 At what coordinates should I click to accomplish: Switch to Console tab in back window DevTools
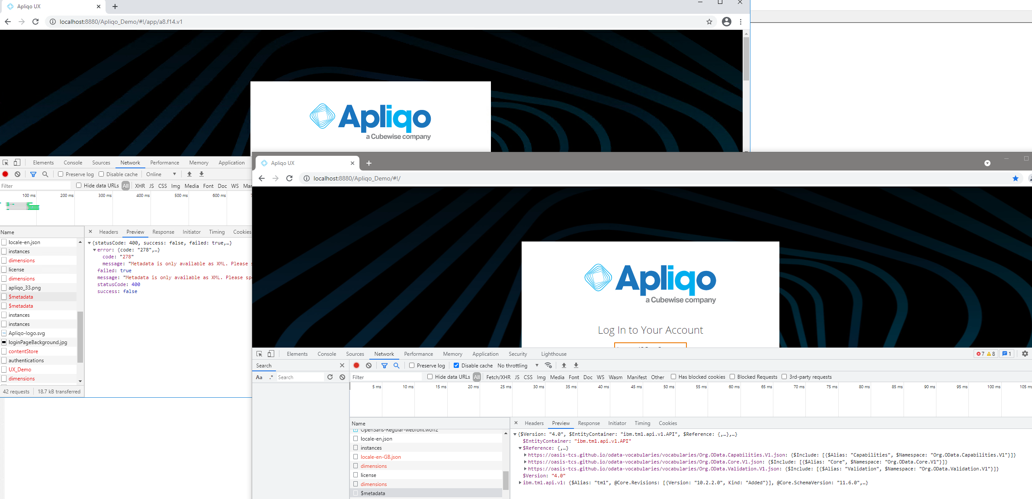(73, 163)
